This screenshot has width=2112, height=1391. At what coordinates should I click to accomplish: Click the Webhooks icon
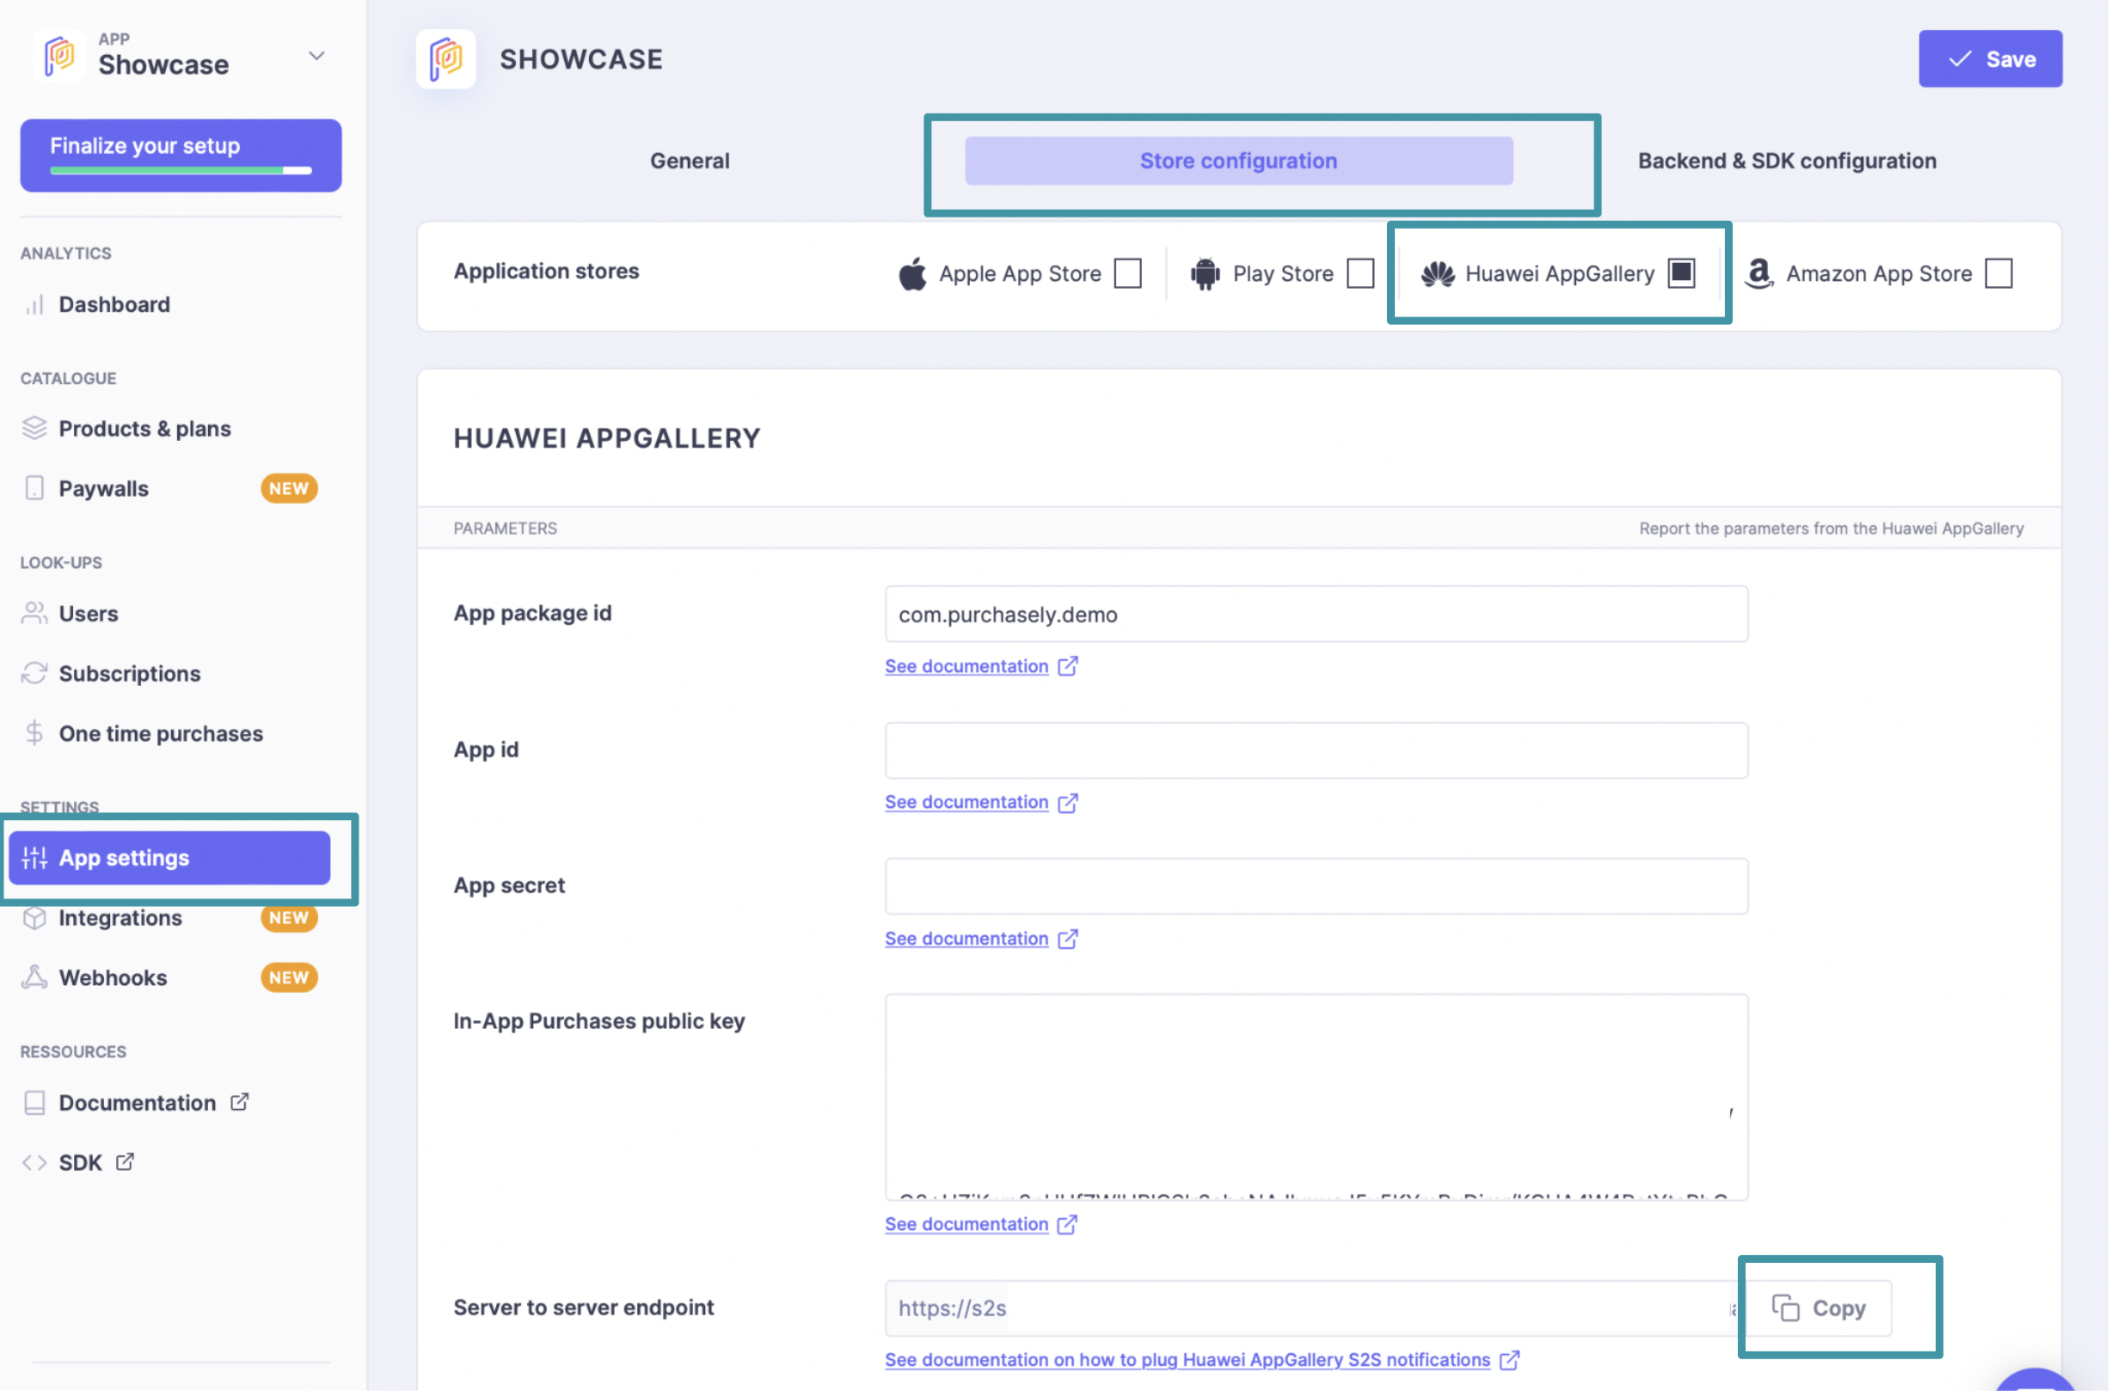(34, 977)
